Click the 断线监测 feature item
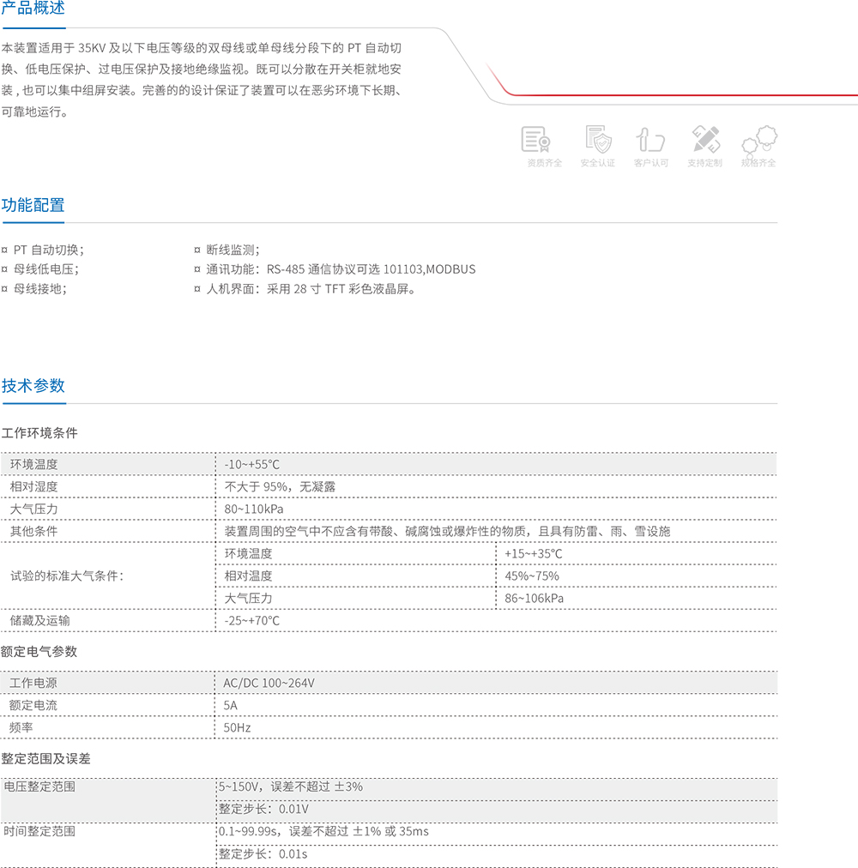858x868 pixels. click(x=231, y=250)
